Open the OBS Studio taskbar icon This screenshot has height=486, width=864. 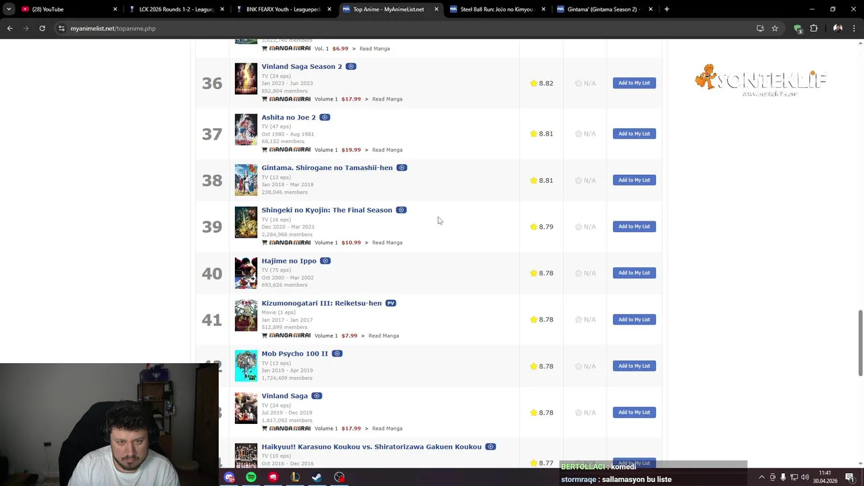(x=339, y=477)
